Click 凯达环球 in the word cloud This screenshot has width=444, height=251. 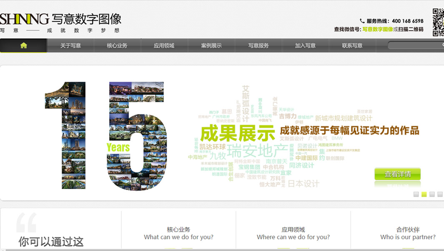[x=212, y=147]
